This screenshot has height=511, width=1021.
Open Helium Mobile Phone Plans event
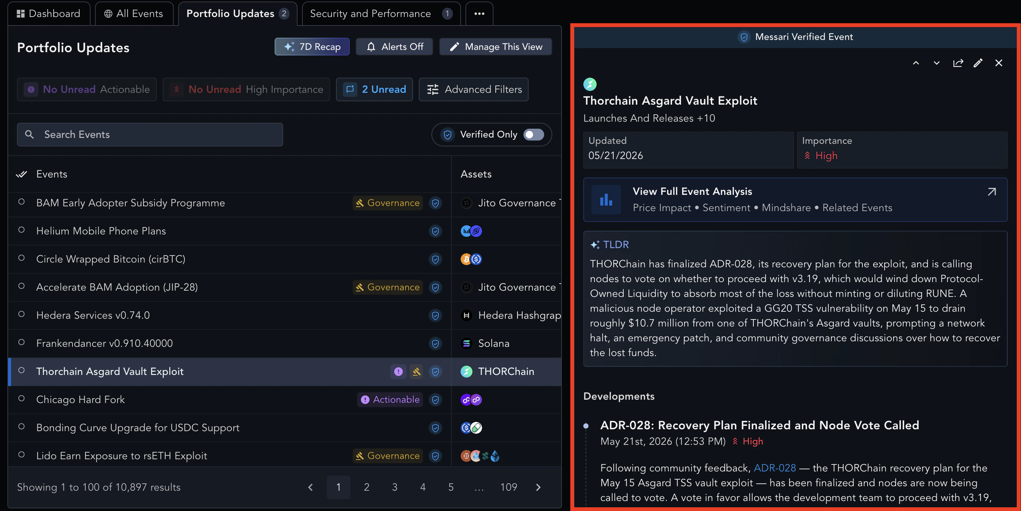101,231
